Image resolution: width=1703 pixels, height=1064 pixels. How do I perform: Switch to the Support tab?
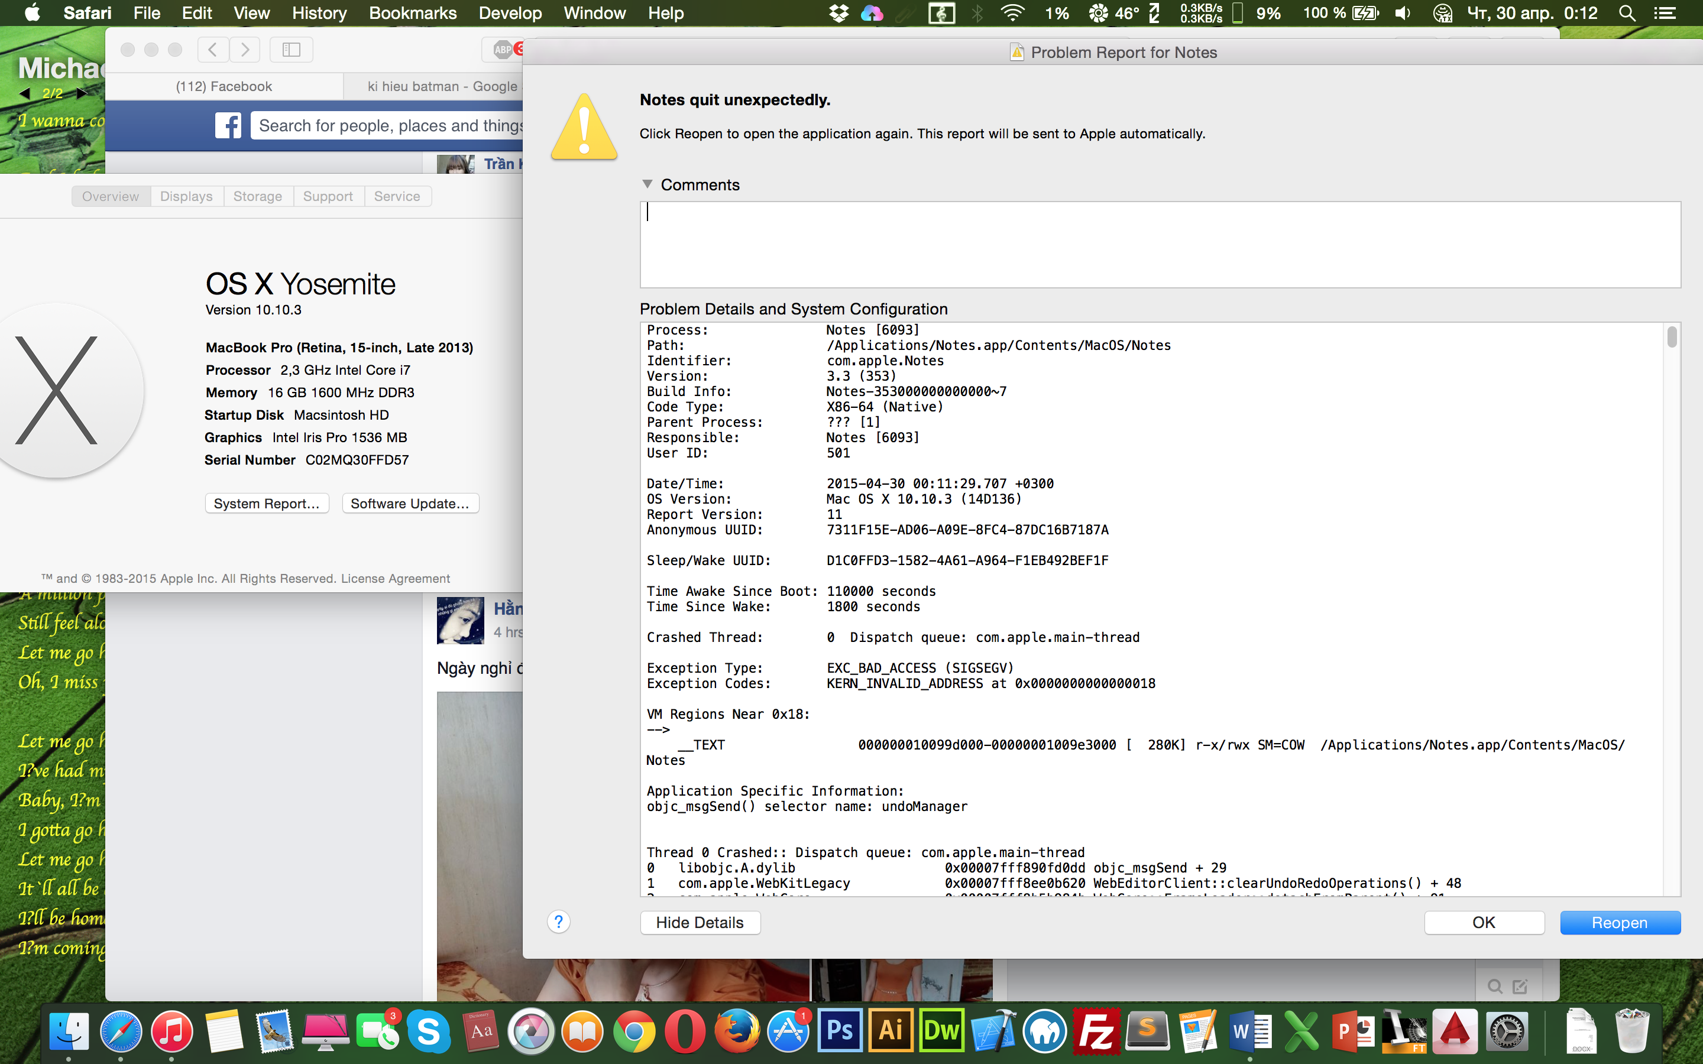(x=328, y=196)
